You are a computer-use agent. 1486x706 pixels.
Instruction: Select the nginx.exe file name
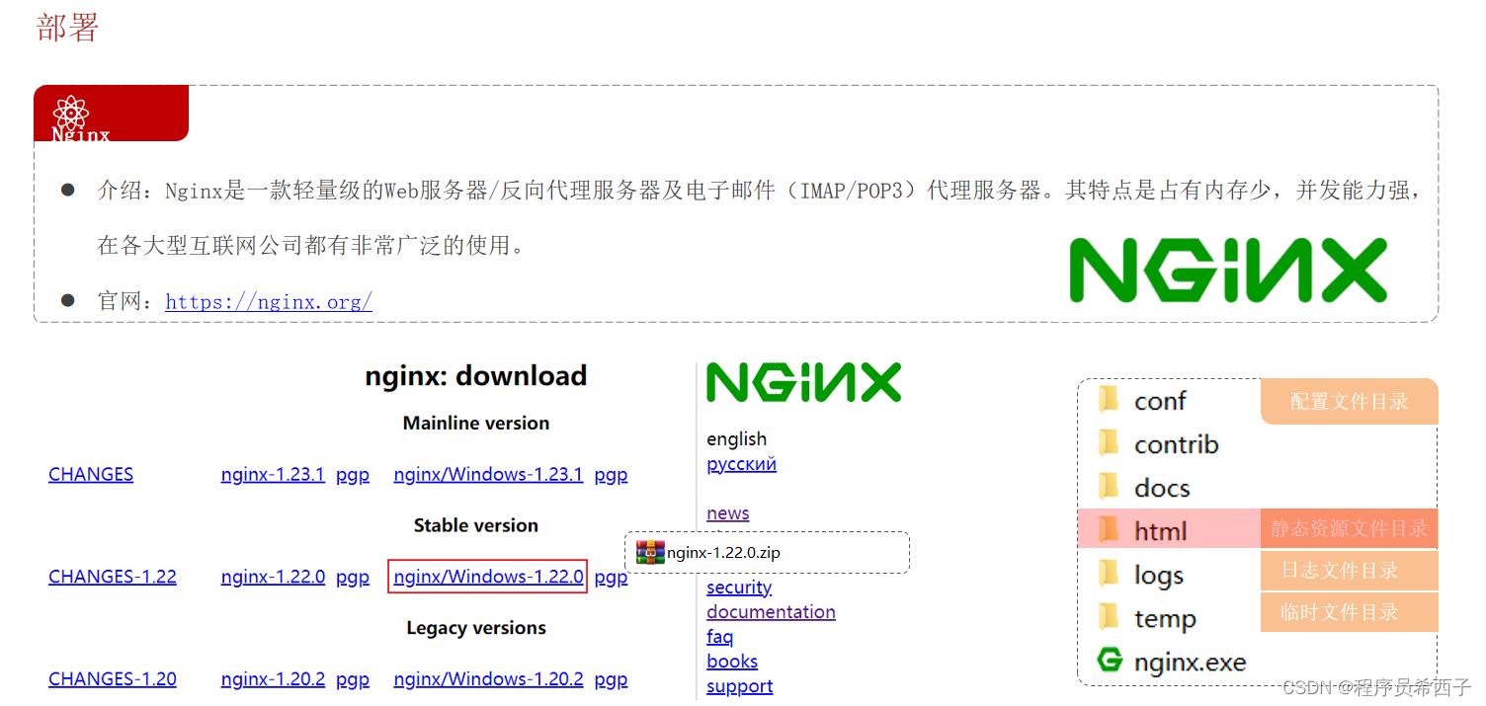pyautogui.click(x=1191, y=663)
